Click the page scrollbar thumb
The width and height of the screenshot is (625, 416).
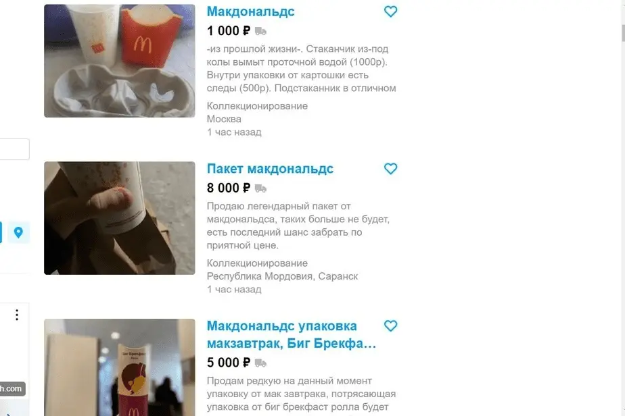point(623,32)
